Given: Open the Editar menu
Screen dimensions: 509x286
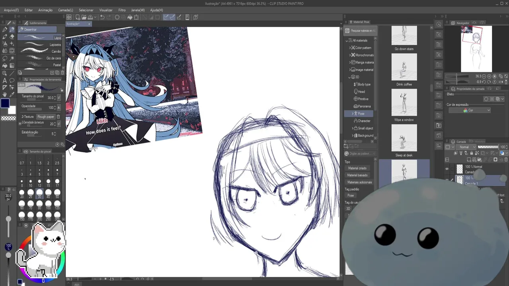Looking at the screenshot, I should point(29,10).
